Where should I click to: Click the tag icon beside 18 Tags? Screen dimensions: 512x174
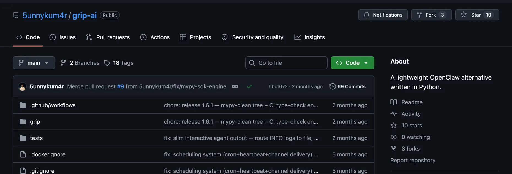(x=107, y=63)
